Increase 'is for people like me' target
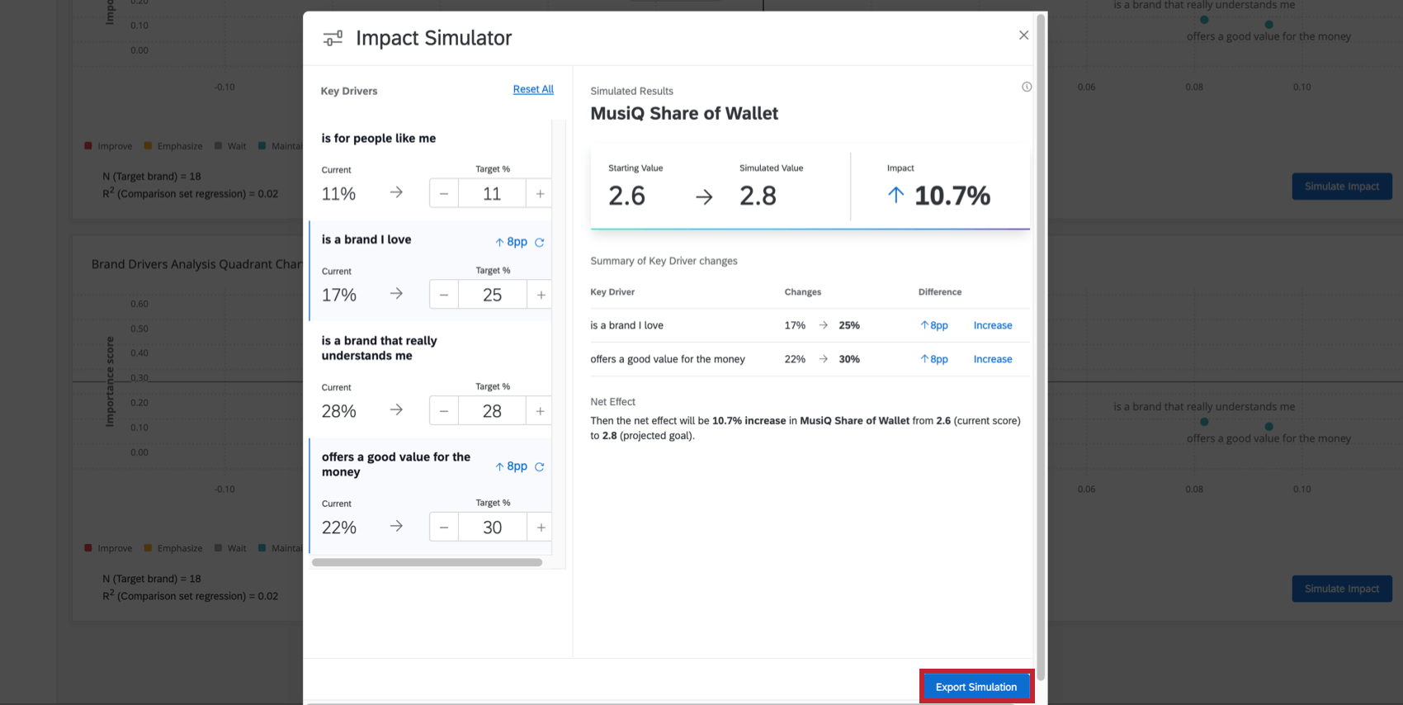Image resolution: width=1403 pixels, height=705 pixels. point(540,194)
